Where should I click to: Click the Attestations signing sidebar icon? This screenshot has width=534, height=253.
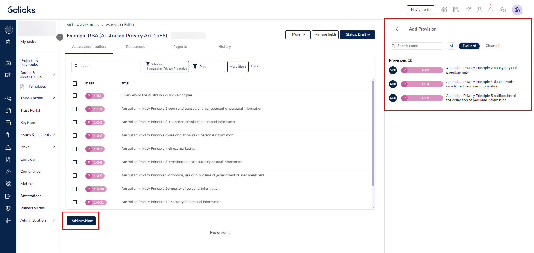pos(8,196)
